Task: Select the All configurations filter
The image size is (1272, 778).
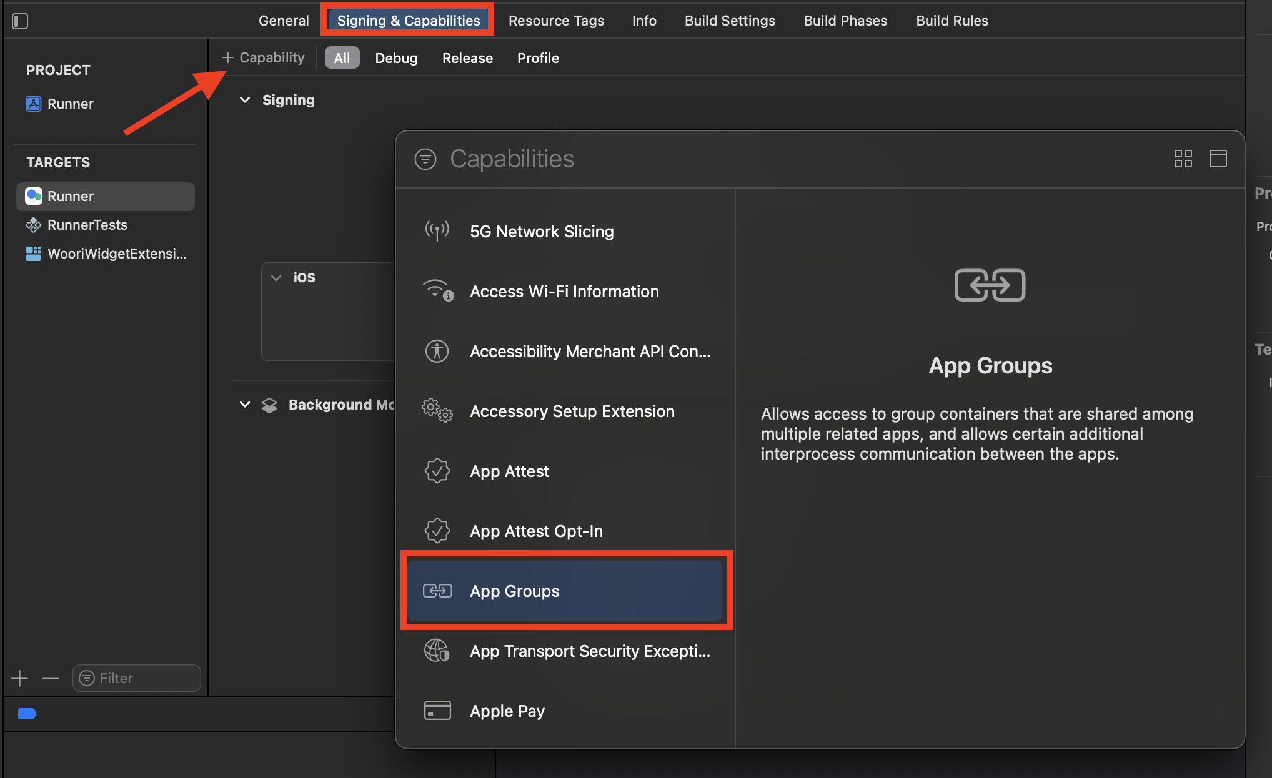Action: [x=342, y=58]
